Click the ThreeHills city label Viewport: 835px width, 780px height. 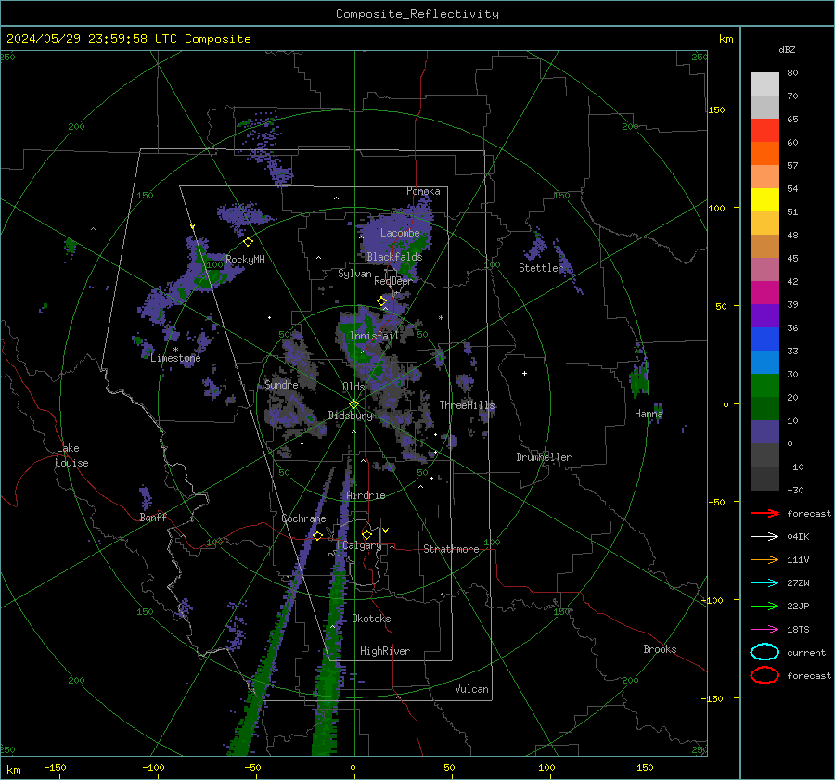coord(467,405)
